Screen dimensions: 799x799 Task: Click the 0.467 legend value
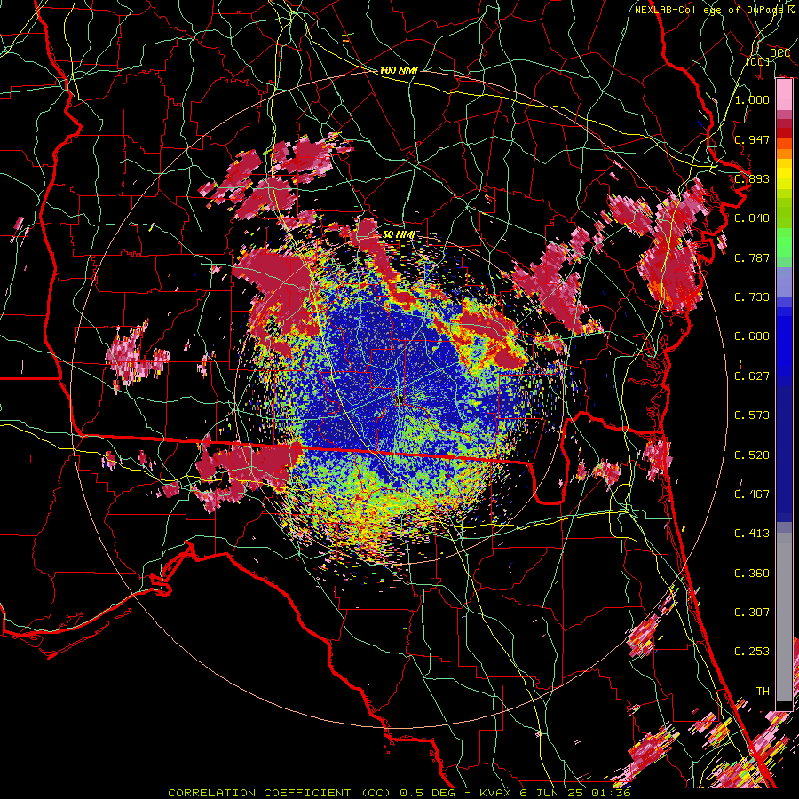(x=752, y=494)
